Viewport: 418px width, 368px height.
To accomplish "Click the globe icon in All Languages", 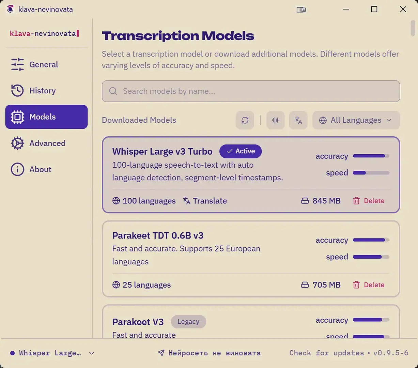I will tap(323, 120).
